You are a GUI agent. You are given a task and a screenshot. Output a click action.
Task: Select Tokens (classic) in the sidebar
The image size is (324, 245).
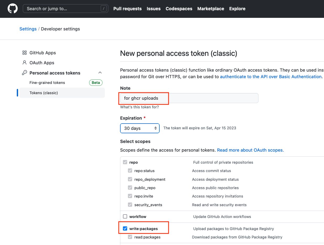click(62, 93)
